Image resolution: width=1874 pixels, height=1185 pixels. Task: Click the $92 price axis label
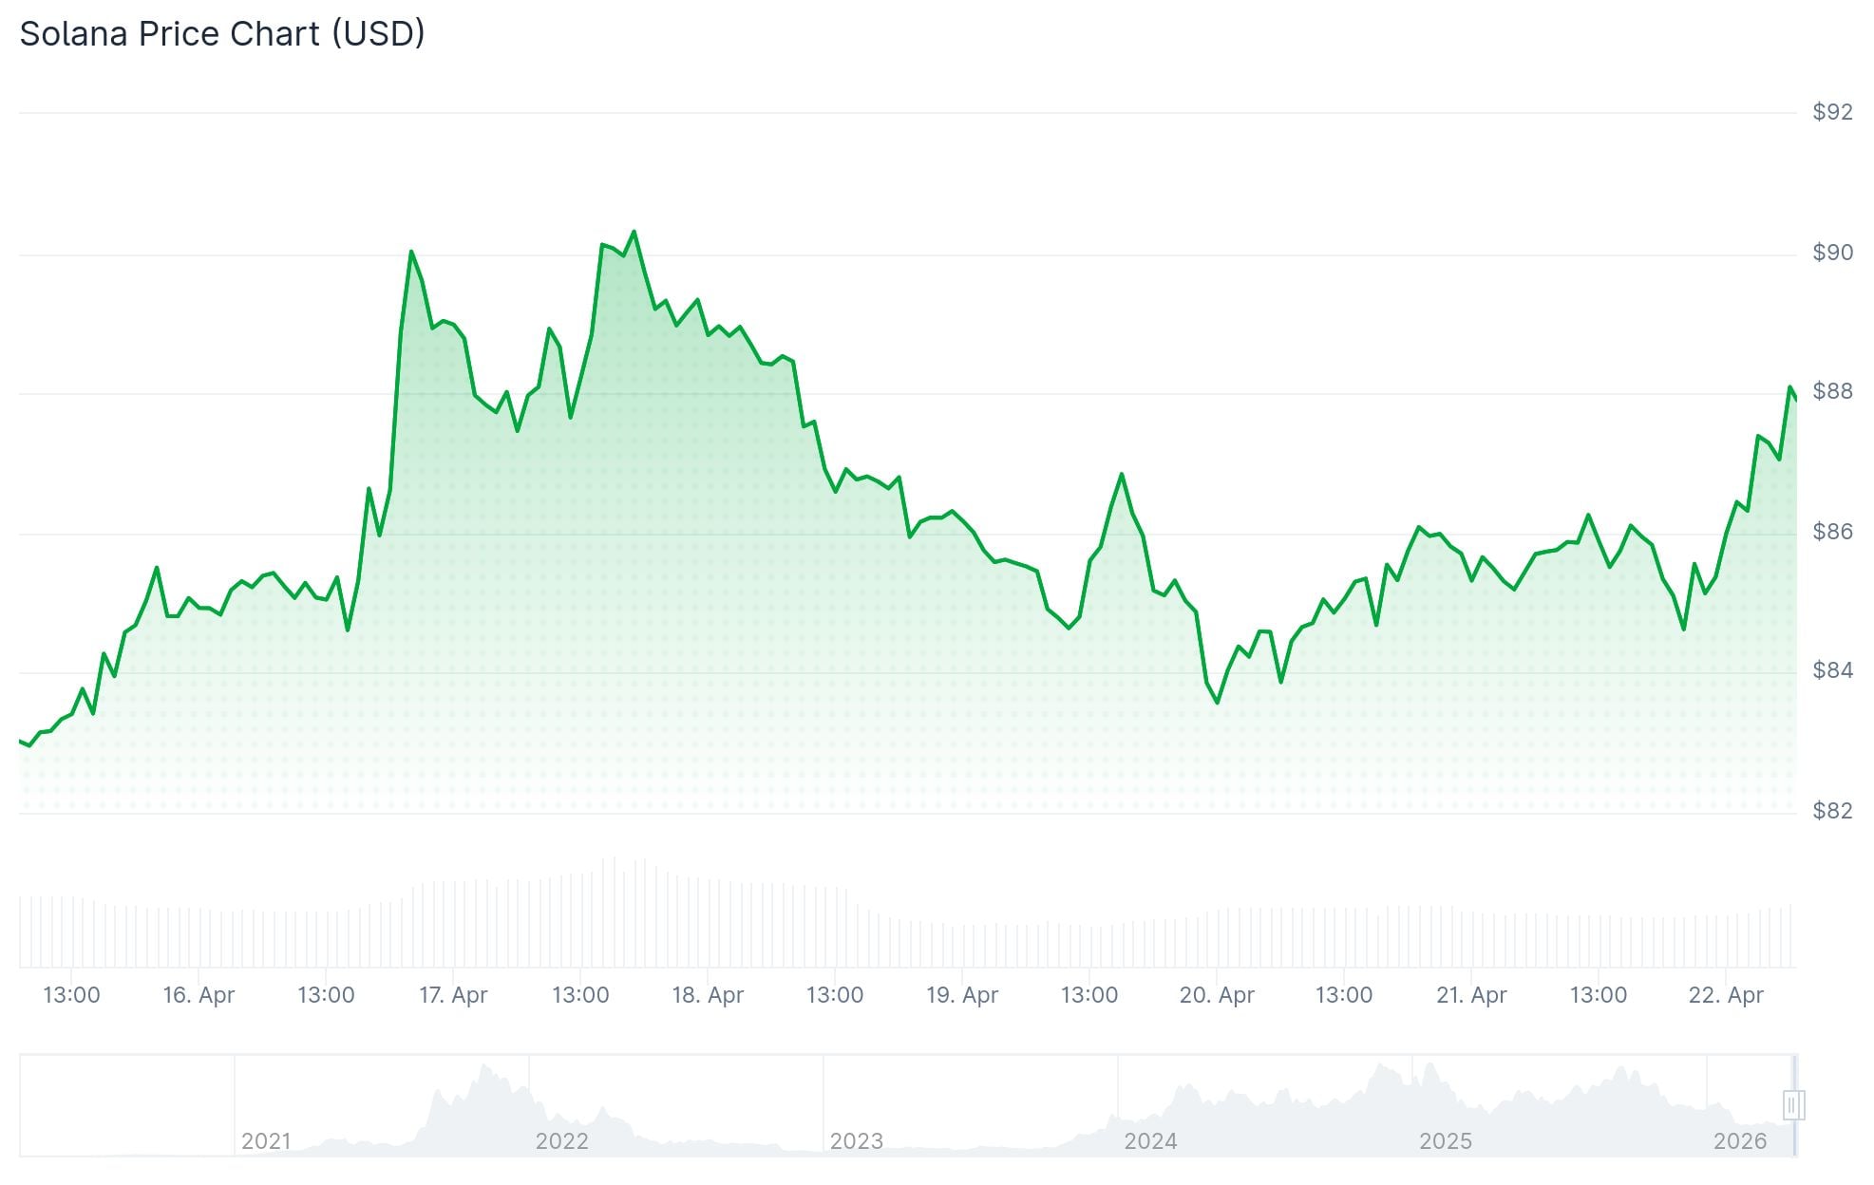[x=1832, y=112]
